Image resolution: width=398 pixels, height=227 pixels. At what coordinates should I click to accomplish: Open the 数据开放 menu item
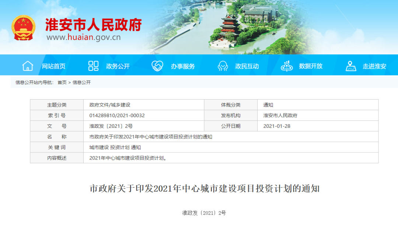(311, 66)
